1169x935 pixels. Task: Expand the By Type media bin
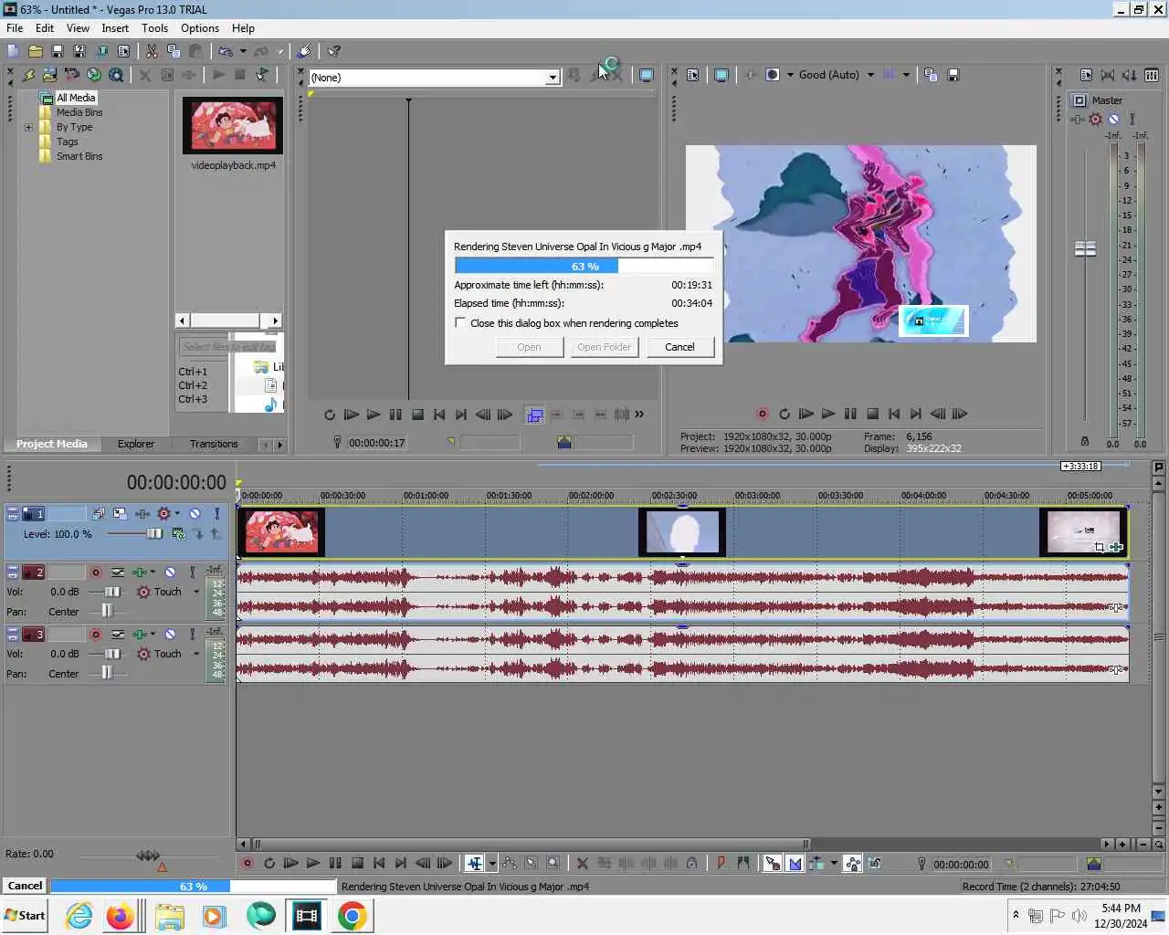coord(28,128)
